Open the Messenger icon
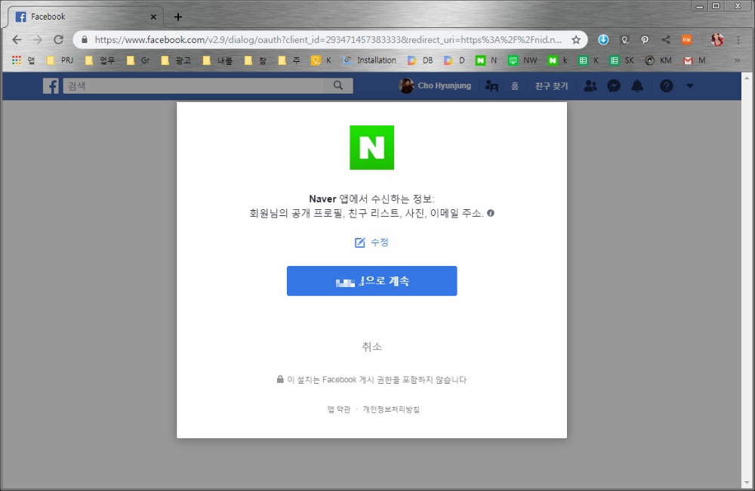Screen dimensions: 755x491 [613, 86]
